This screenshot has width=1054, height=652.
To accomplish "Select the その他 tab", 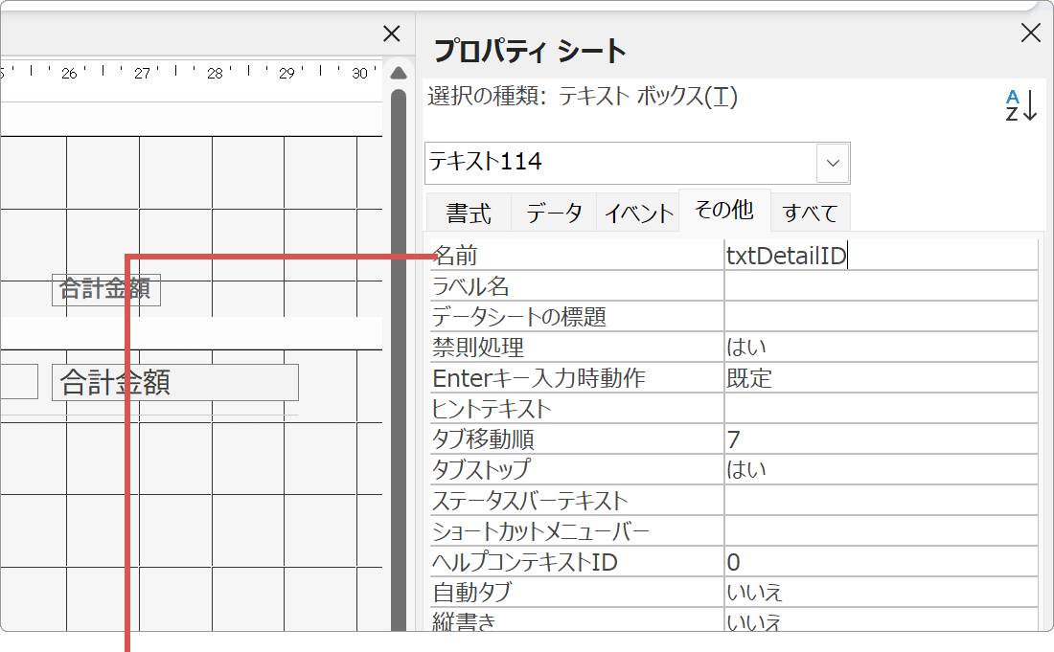I will (723, 211).
